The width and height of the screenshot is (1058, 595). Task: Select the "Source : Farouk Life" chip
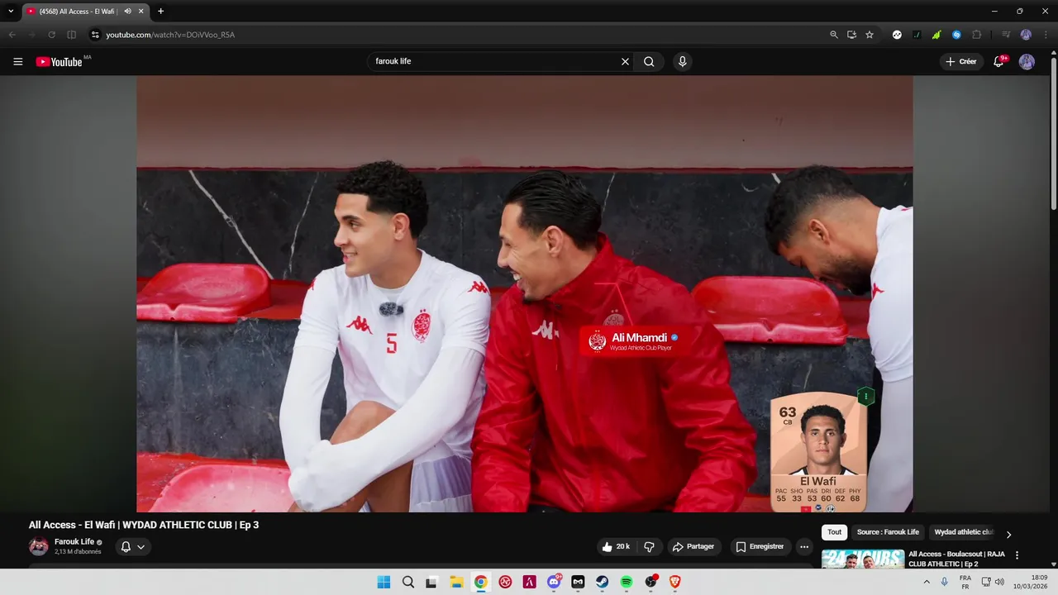pyautogui.click(x=888, y=532)
